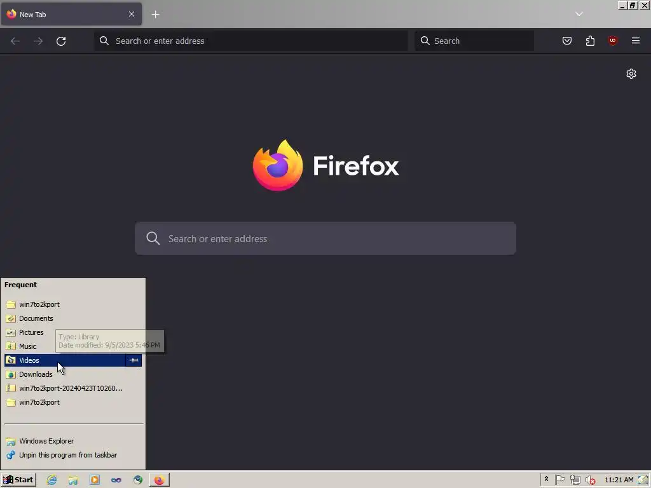This screenshot has height=488, width=651.
Task: Select the New Tab browser tab
Action: [x=71, y=14]
